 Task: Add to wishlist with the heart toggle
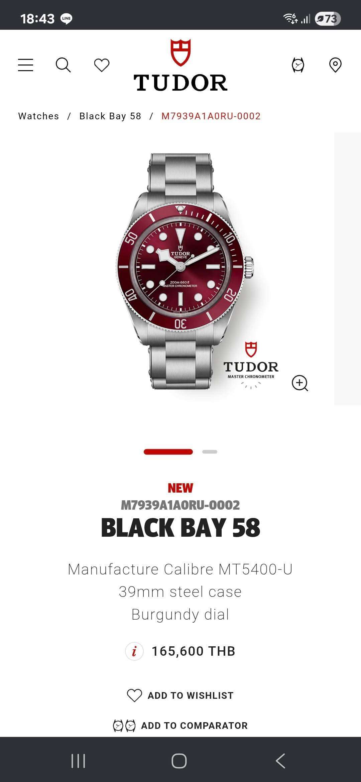click(180, 695)
